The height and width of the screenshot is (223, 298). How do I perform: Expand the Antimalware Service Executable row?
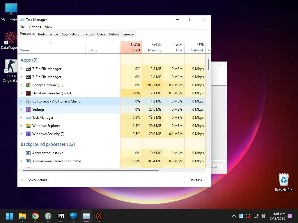click(x=21, y=161)
